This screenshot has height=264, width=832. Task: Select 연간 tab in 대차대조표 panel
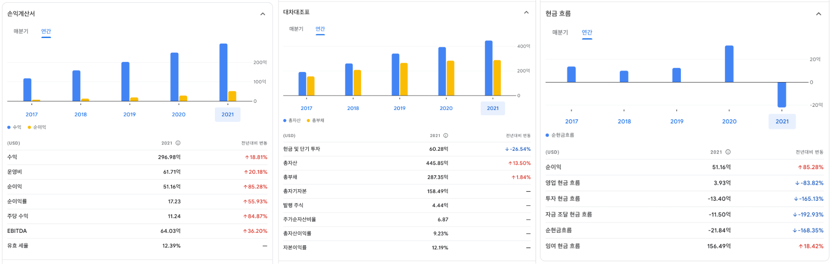(x=320, y=29)
